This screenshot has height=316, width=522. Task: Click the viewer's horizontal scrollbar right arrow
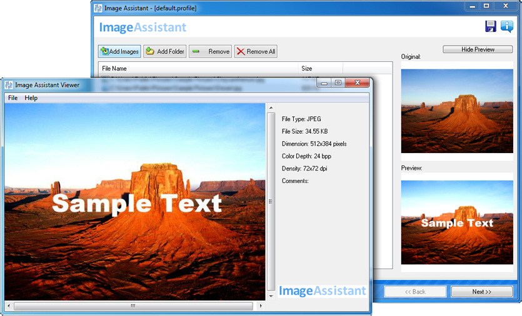(x=259, y=306)
